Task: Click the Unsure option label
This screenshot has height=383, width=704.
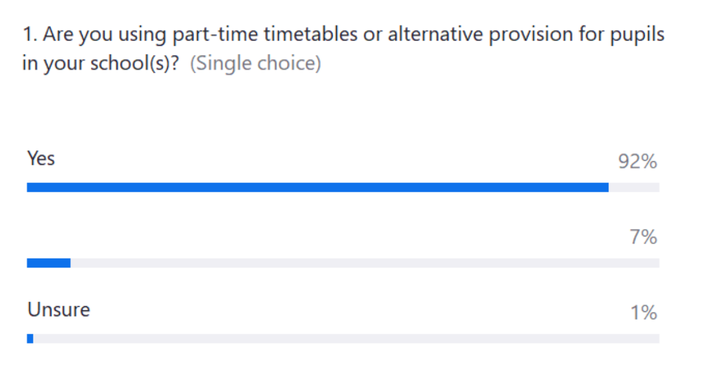Action: (59, 309)
